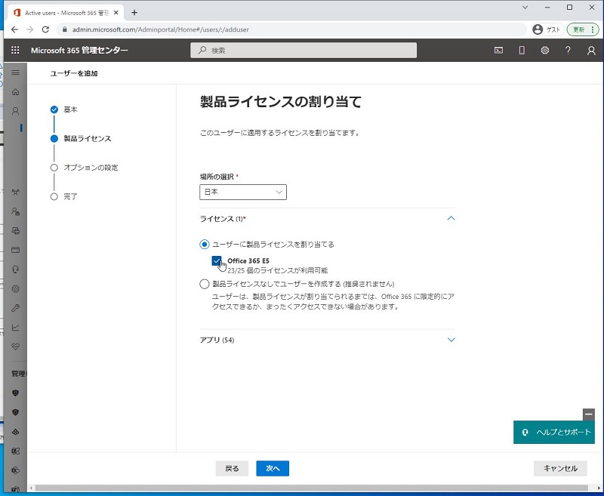The width and height of the screenshot is (604, 496).
Task: Click the Microsoft 365 管理センター title
Action: [79, 51]
